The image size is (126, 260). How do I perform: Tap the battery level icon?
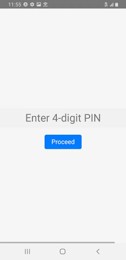tap(117, 5)
